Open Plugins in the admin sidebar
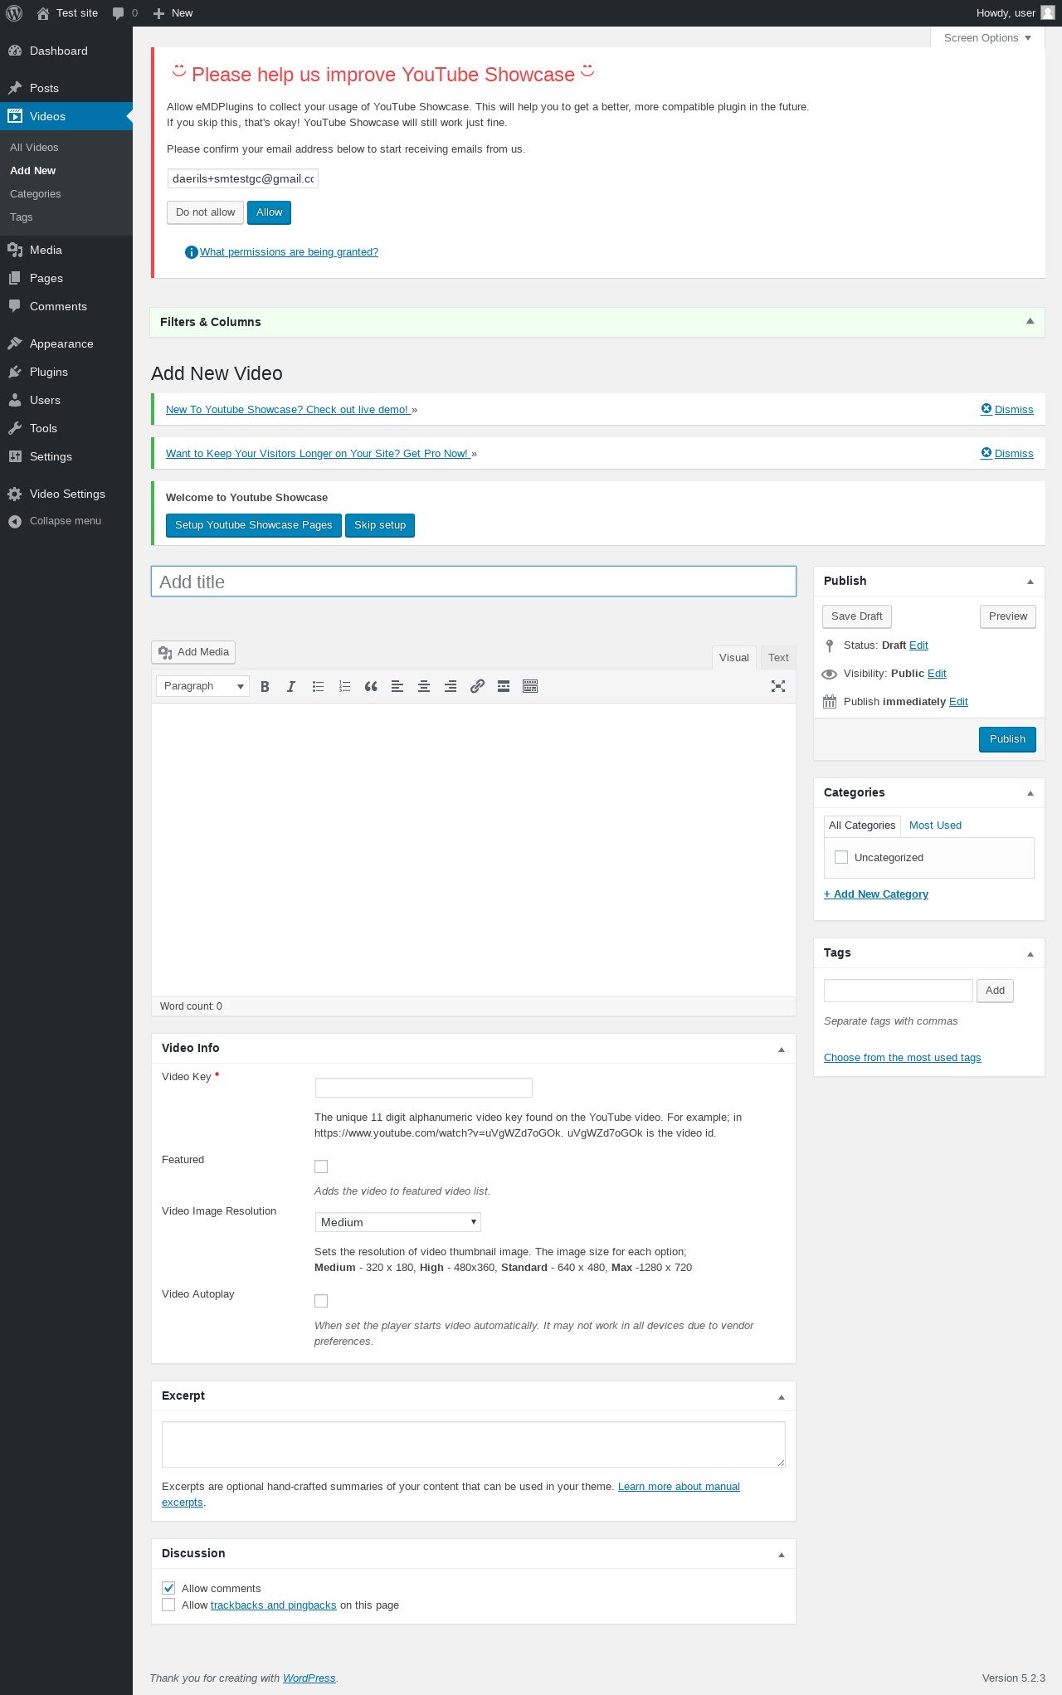Image resolution: width=1062 pixels, height=1695 pixels. 49,372
